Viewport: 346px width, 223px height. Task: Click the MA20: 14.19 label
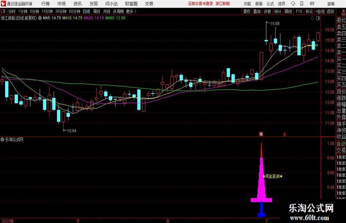click(x=94, y=18)
